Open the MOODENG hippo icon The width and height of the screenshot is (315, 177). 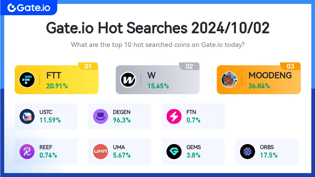[x=229, y=80]
